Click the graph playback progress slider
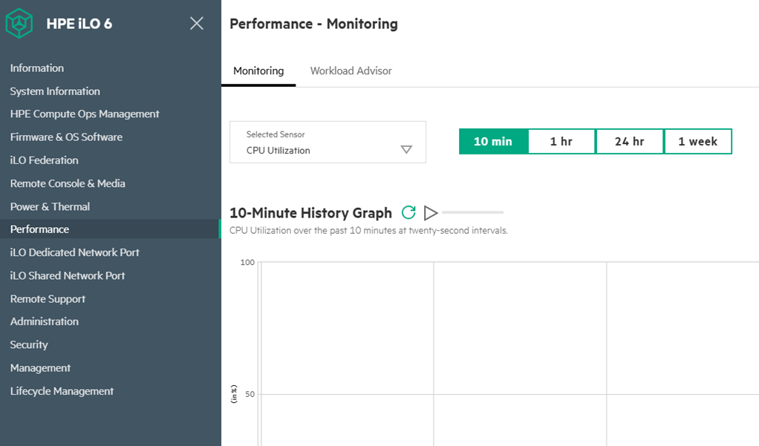This screenshot has height=446, width=759. [x=472, y=213]
